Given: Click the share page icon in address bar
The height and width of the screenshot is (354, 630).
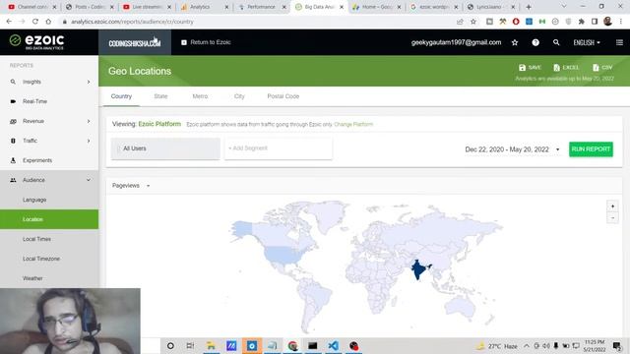Looking at the screenshot, I should pos(460,22).
